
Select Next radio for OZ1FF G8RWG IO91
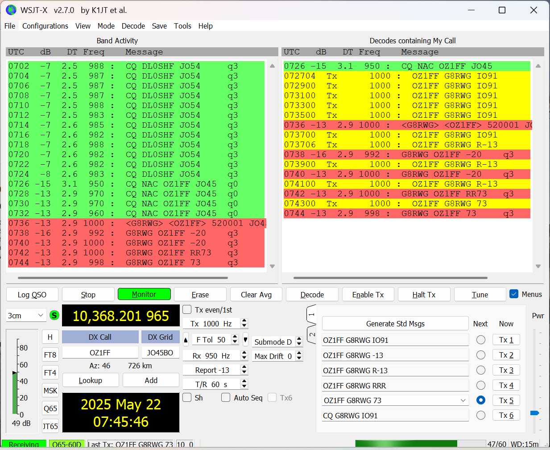coord(480,340)
